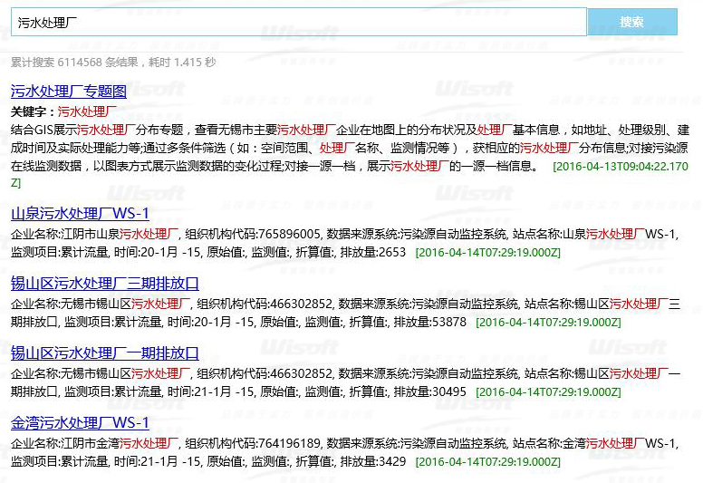The height and width of the screenshot is (483, 703).
Task: Click the search input field containing 污水处理厂
Action: 299,23
